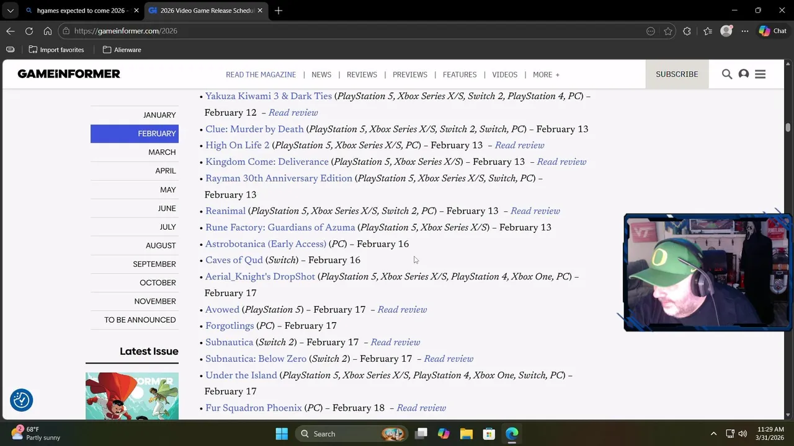This screenshot has height=446, width=794.
Task: Open the browser profile avatar
Action: pos(726,31)
